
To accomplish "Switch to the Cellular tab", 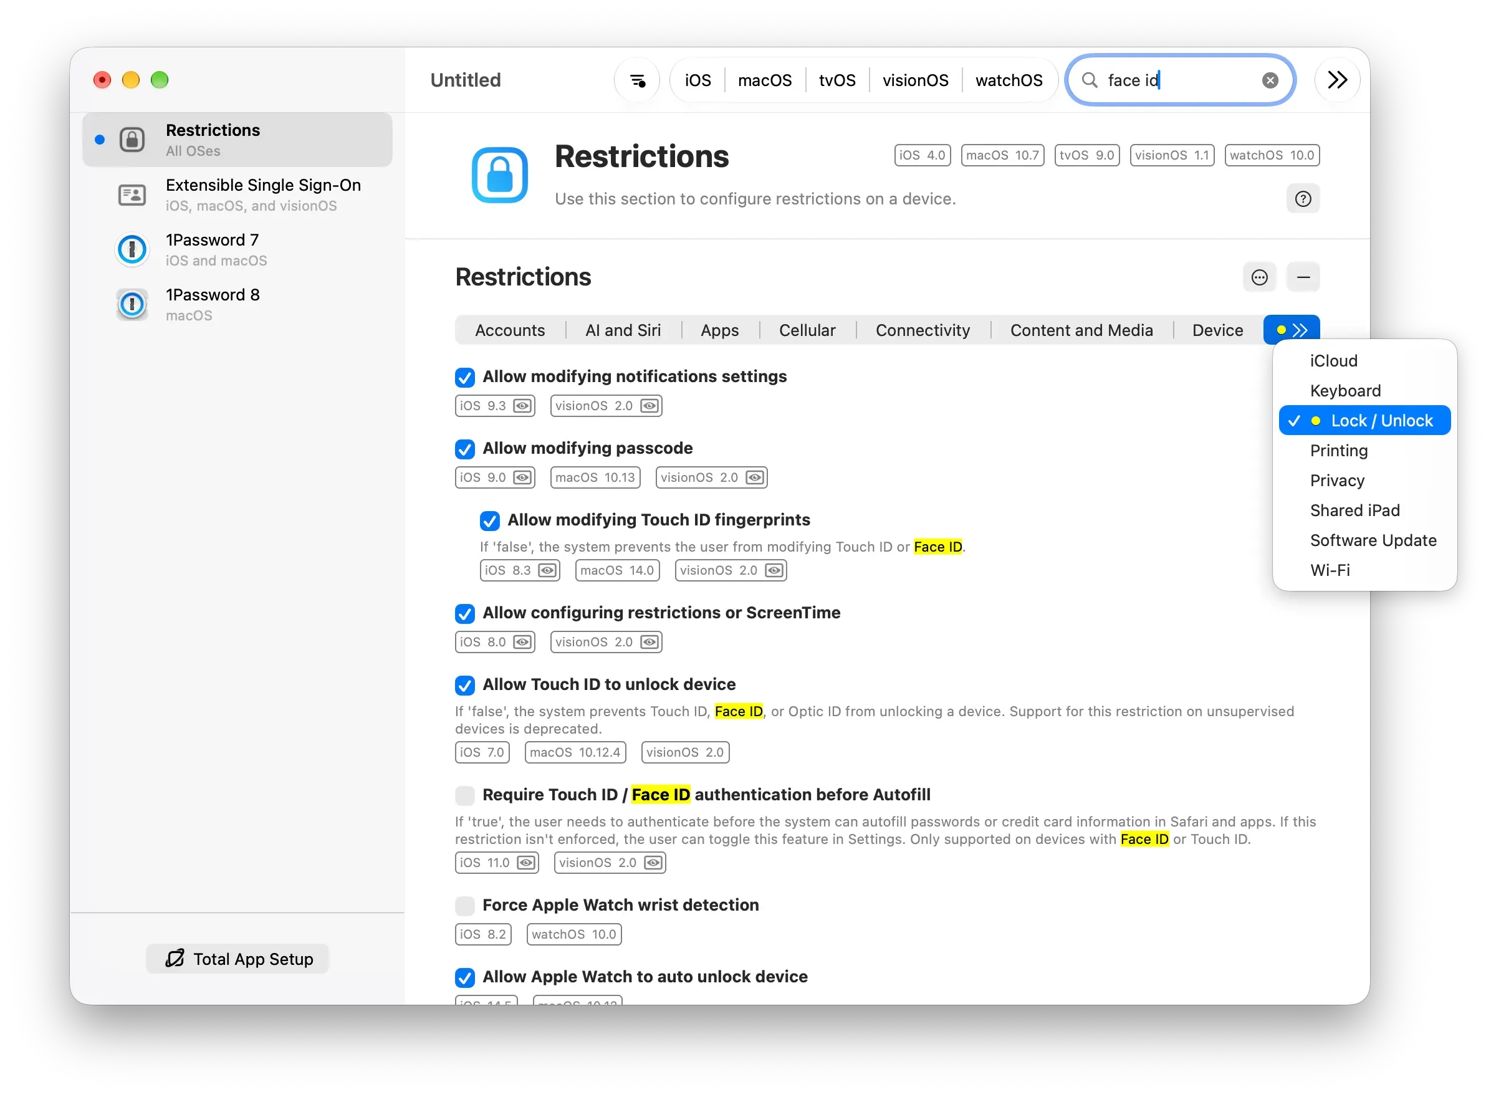I will [807, 331].
